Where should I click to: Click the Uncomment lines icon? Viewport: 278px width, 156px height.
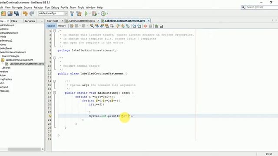click(162, 26)
